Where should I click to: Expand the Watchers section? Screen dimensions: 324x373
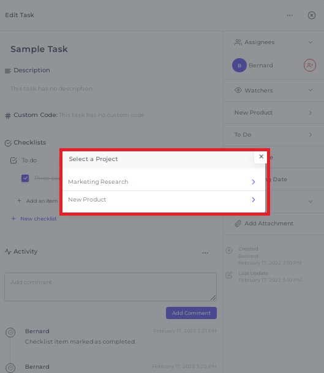(310, 90)
